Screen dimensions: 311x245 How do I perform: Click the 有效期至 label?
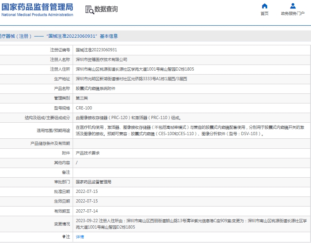coord(62,211)
